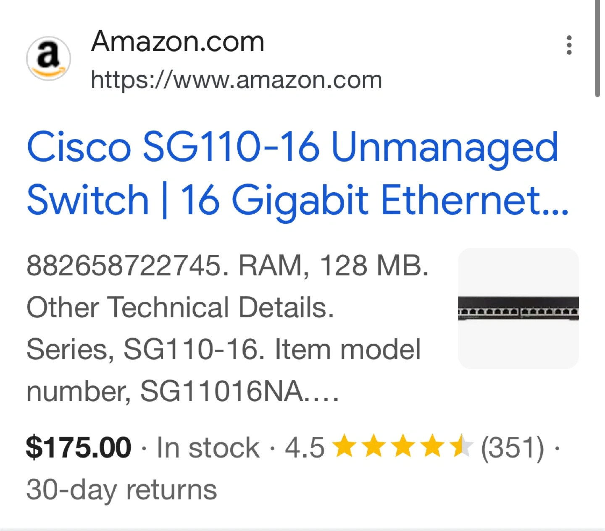This screenshot has width=605, height=531.
Task: Click the https://www.amazon.com URL text
Action: (x=236, y=80)
